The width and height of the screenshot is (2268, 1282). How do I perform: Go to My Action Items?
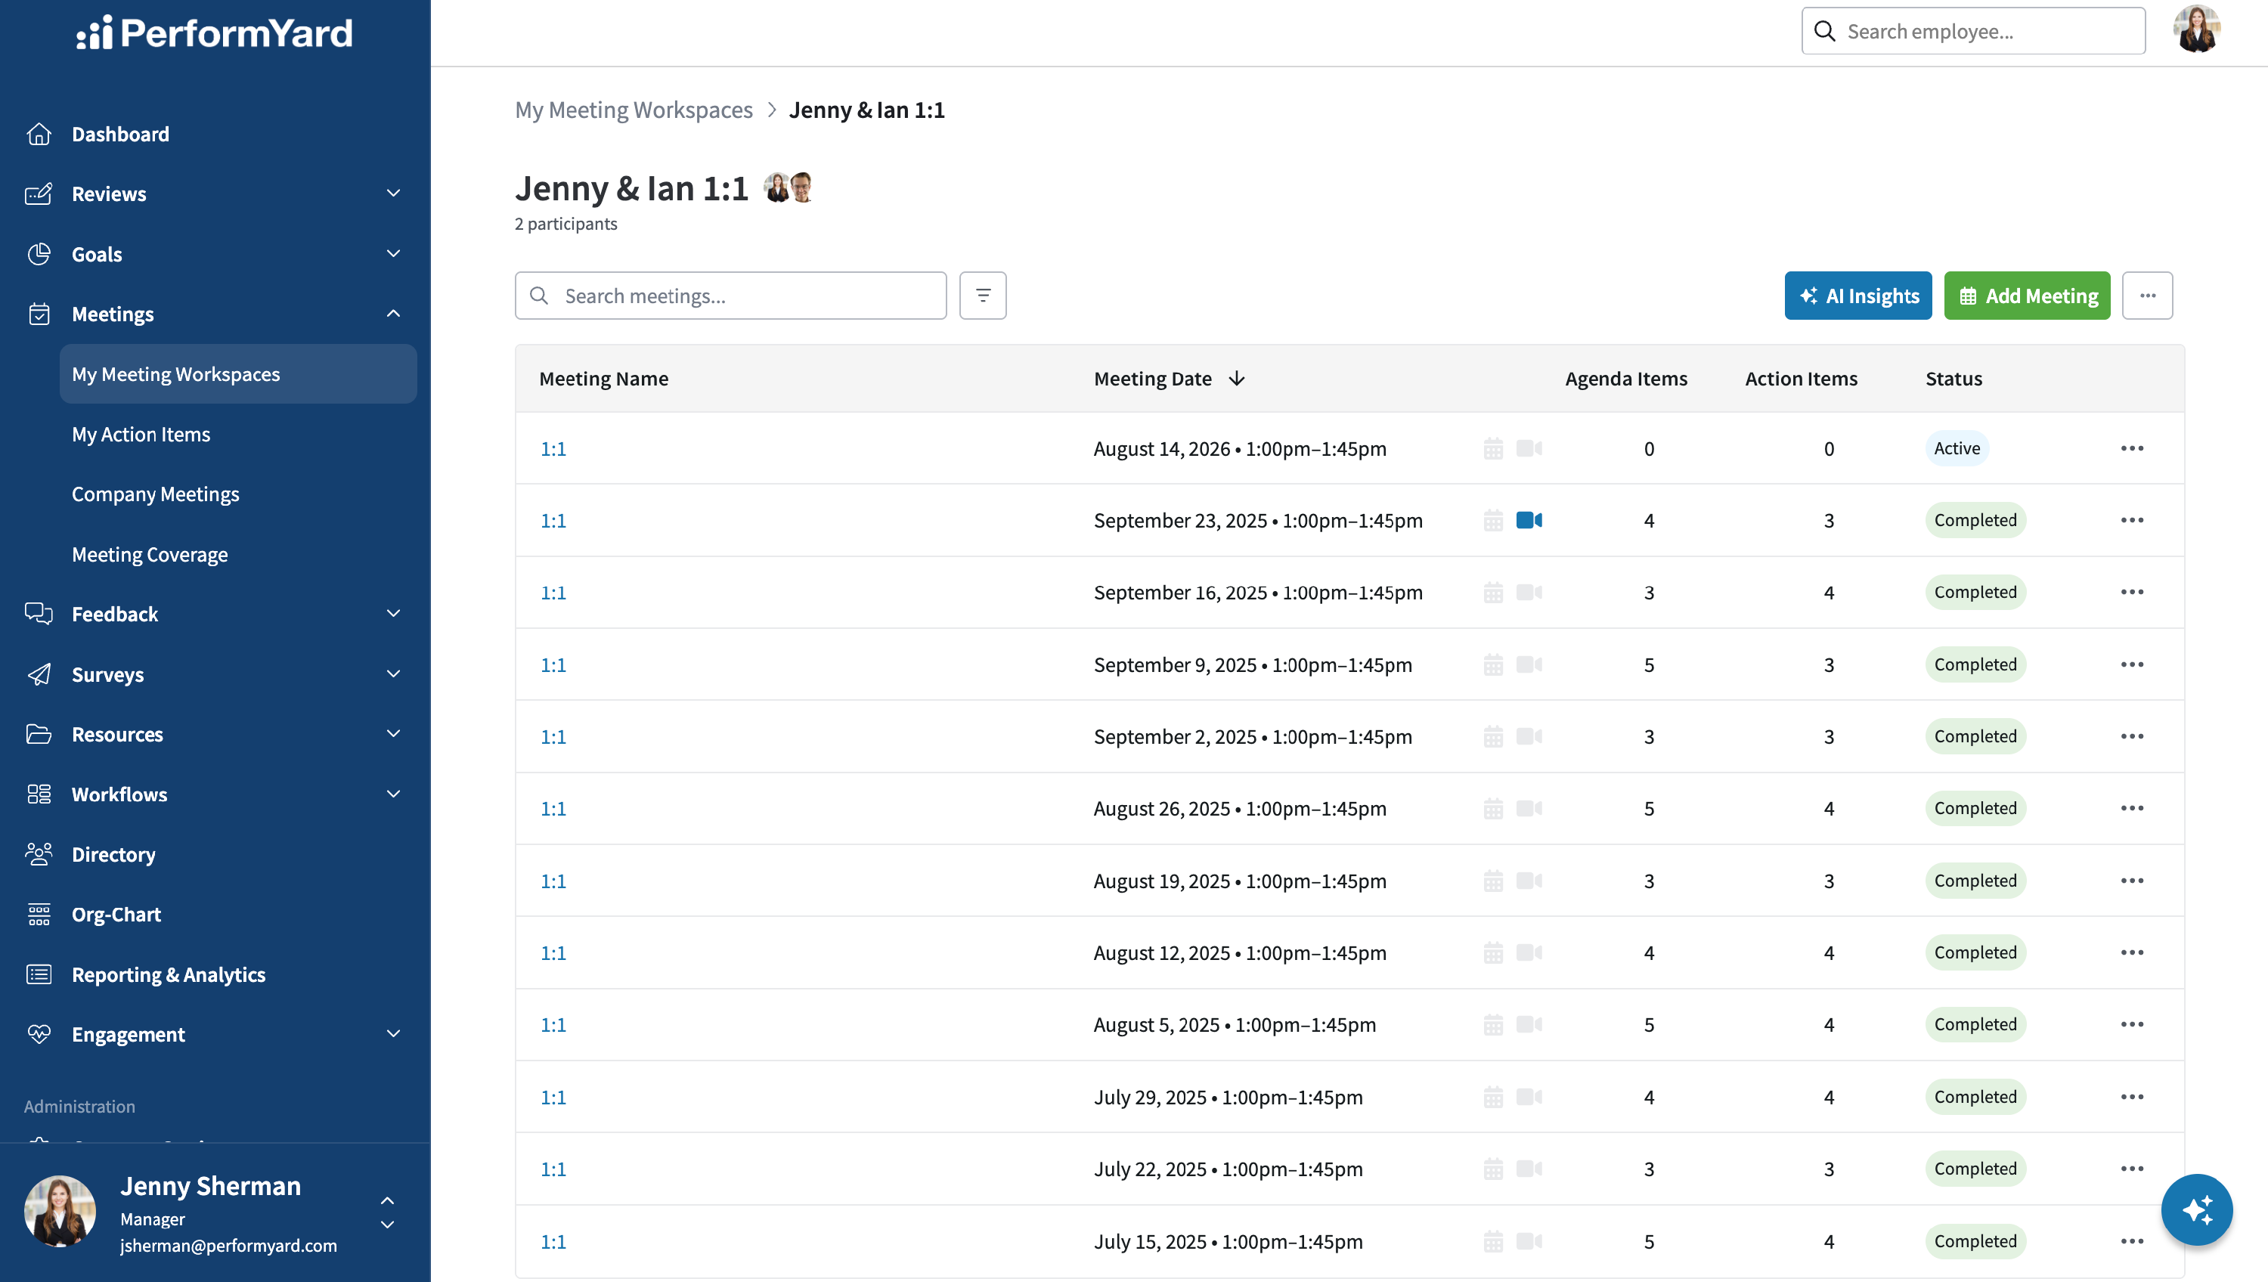[141, 434]
